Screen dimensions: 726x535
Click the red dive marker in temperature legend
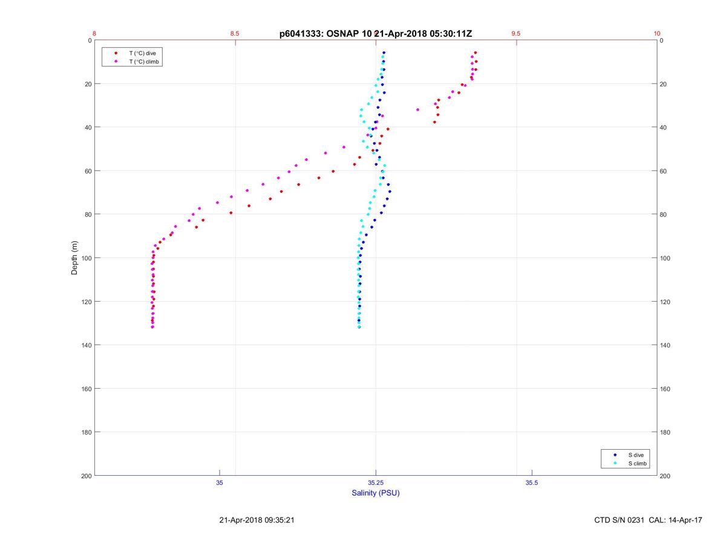click(x=116, y=53)
